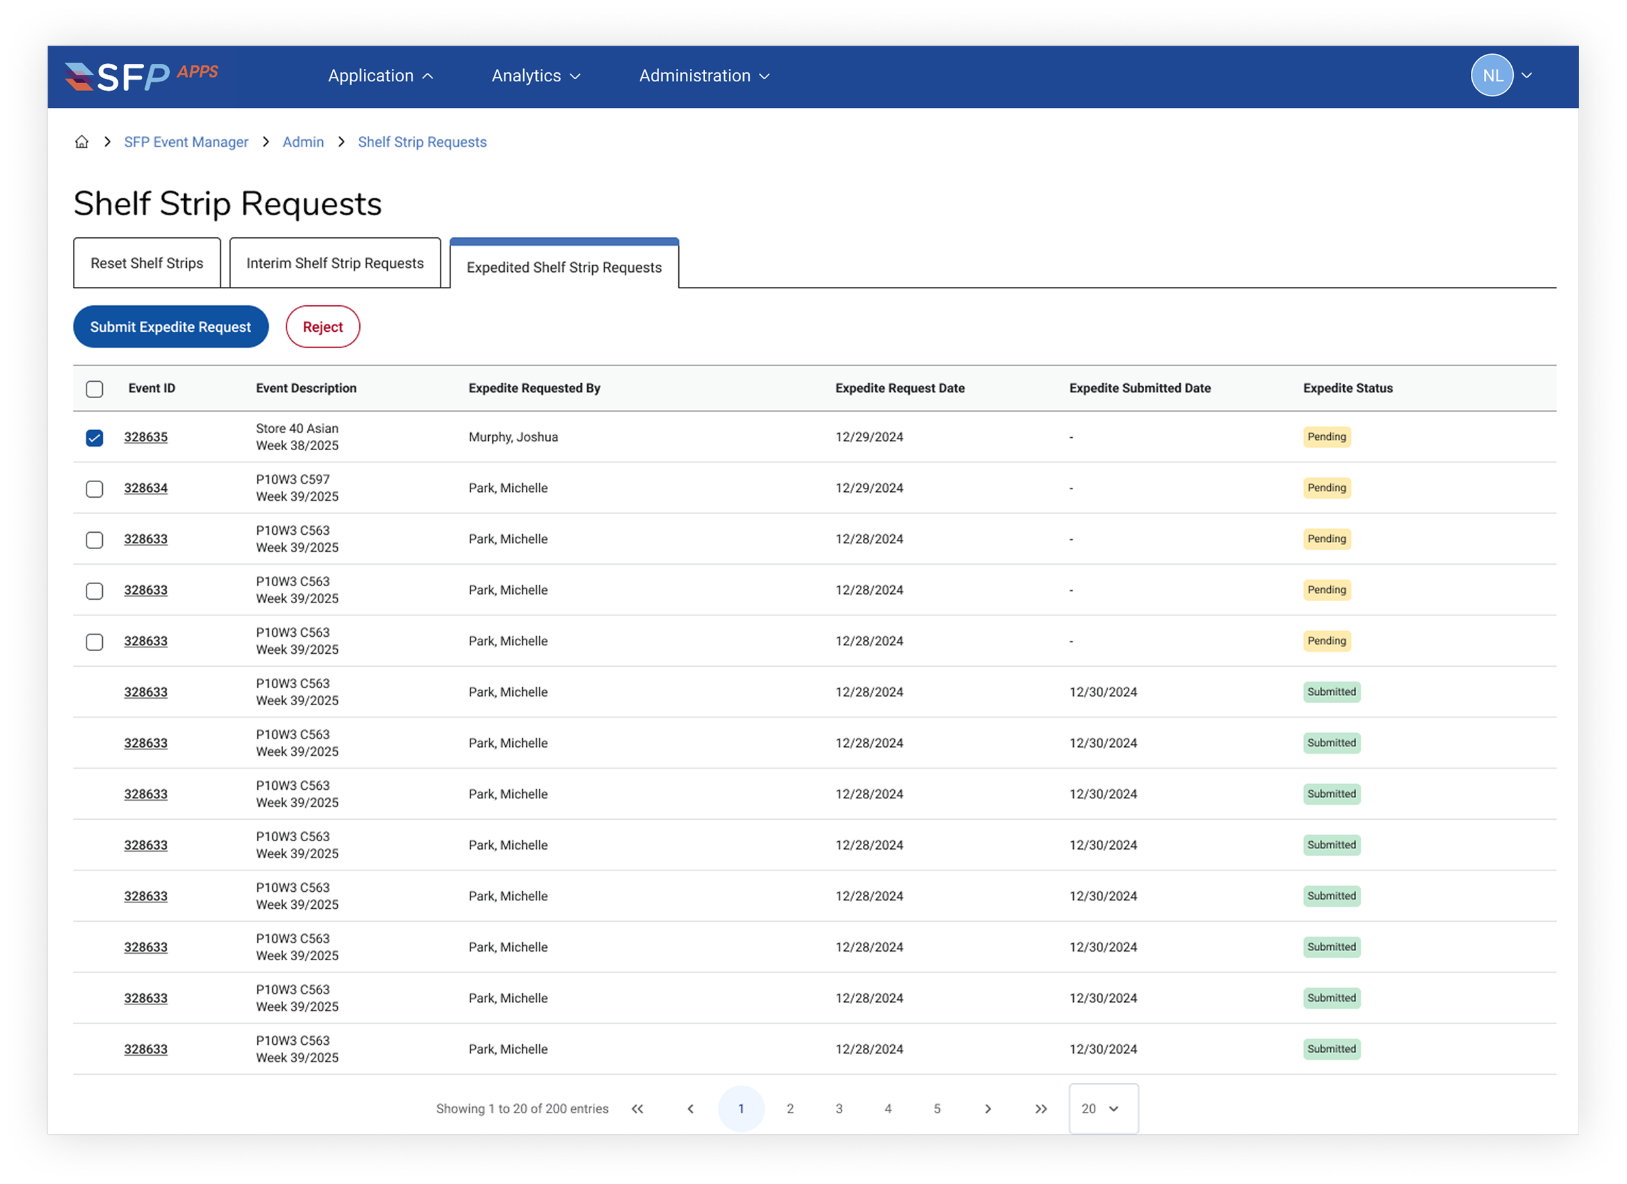Click the home icon in breadcrumb
This screenshot has width=1627, height=1184.
(82, 142)
